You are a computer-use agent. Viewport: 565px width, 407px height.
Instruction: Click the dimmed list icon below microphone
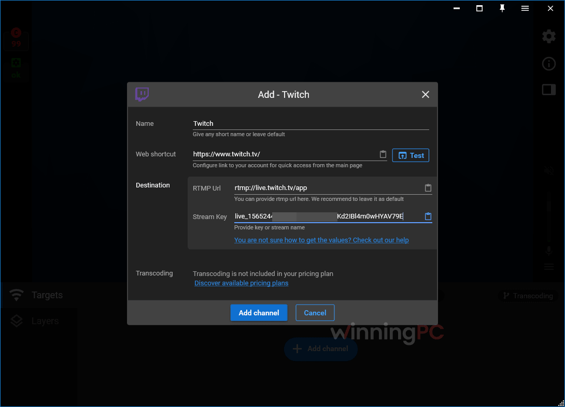549,267
